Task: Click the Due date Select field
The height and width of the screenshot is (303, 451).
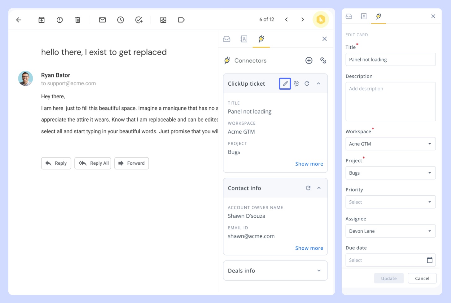Action: click(x=391, y=260)
